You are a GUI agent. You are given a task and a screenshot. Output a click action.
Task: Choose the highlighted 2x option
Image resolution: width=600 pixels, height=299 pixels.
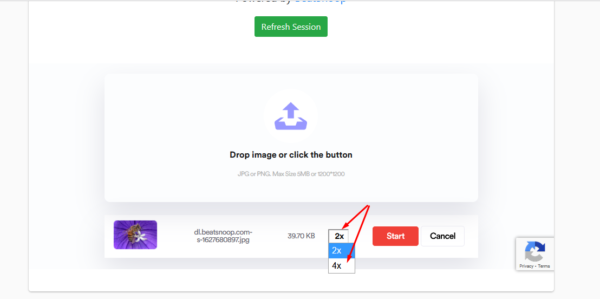342,250
